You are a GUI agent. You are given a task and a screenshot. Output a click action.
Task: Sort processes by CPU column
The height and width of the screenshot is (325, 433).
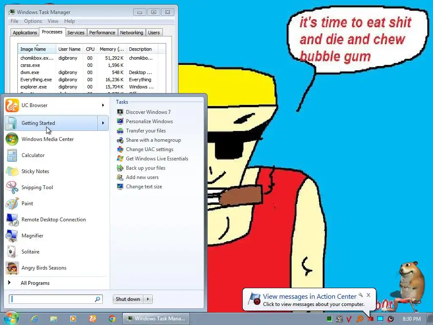(x=90, y=49)
